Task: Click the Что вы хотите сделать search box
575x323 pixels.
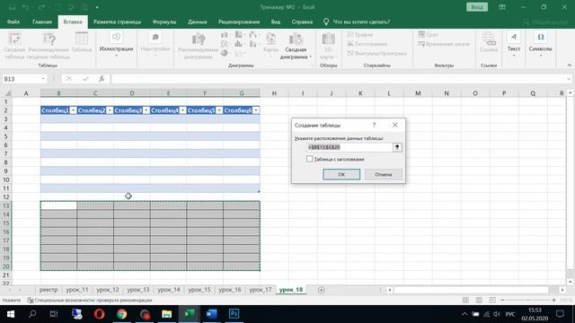Action: (361, 22)
